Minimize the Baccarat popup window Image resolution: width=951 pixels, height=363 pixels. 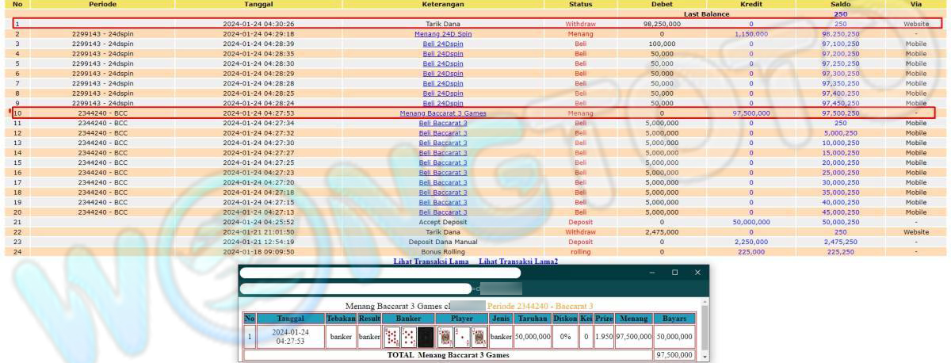[x=652, y=273]
